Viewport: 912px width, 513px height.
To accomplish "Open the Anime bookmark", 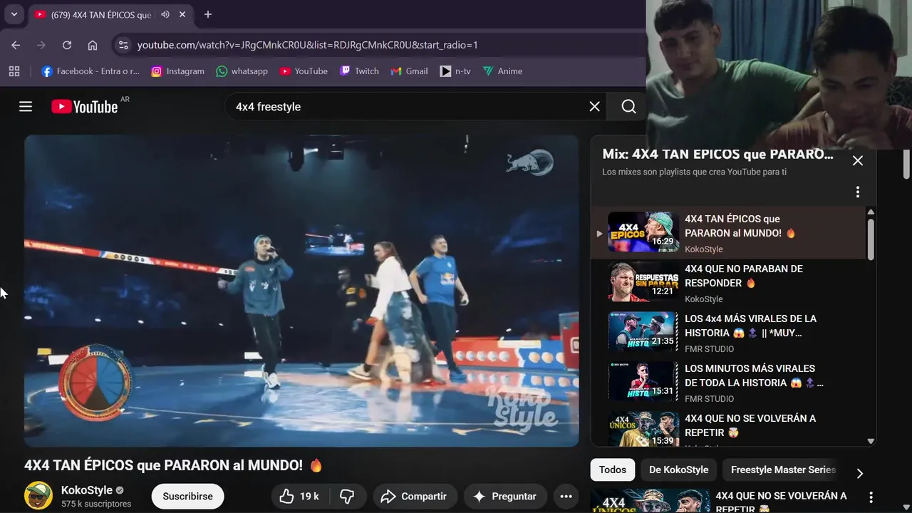I will click(x=503, y=71).
